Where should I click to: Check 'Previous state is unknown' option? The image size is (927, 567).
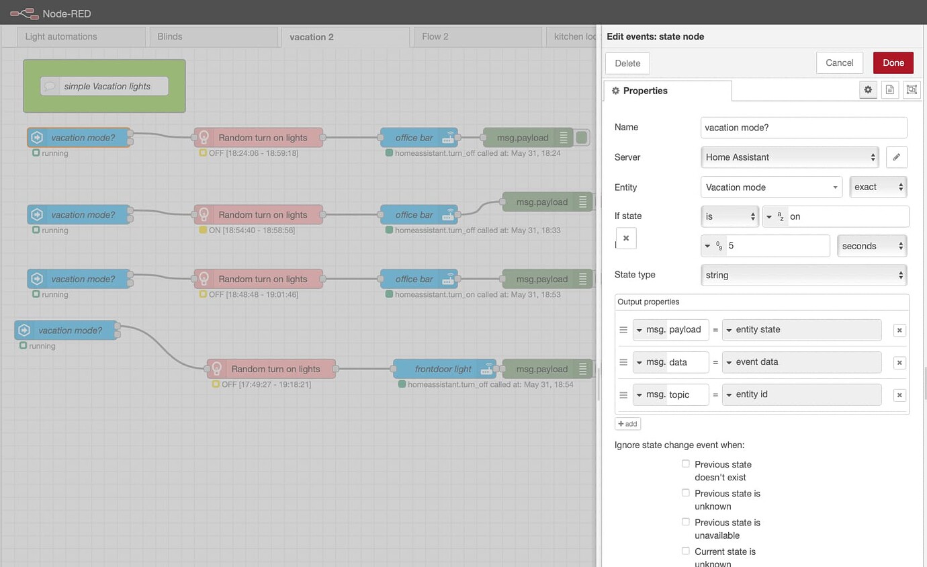pyautogui.click(x=685, y=492)
